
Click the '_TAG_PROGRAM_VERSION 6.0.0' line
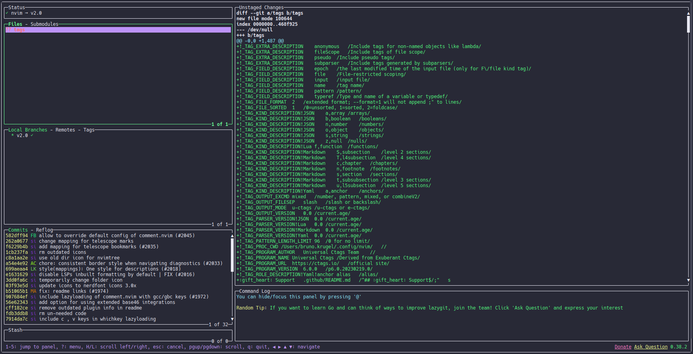click(304, 269)
